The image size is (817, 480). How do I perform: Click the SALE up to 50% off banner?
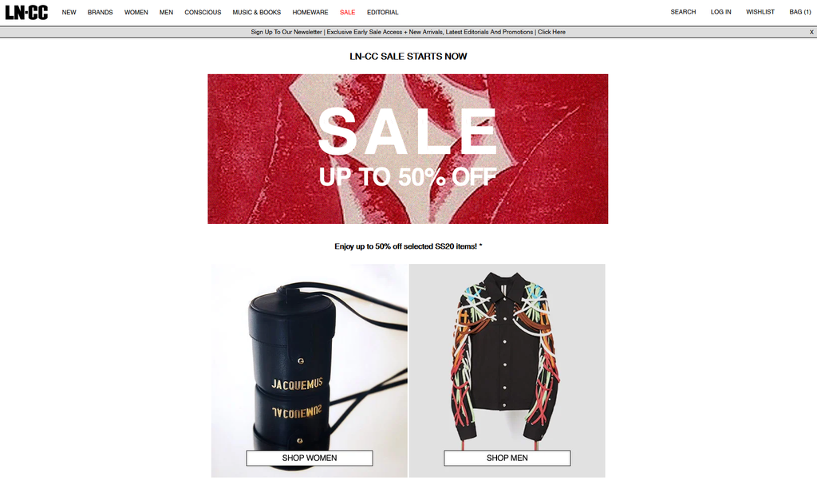[408, 149]
